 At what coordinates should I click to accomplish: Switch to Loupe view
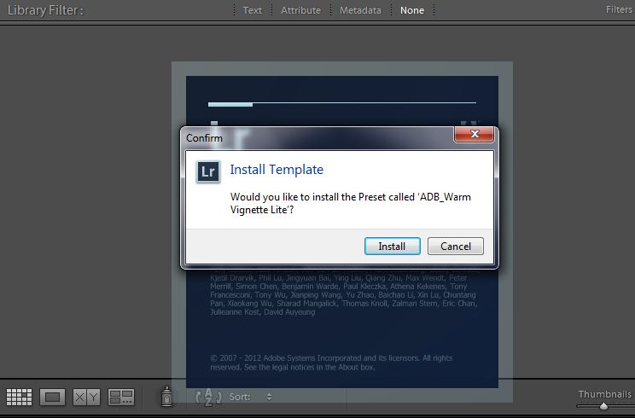(53, 397)
